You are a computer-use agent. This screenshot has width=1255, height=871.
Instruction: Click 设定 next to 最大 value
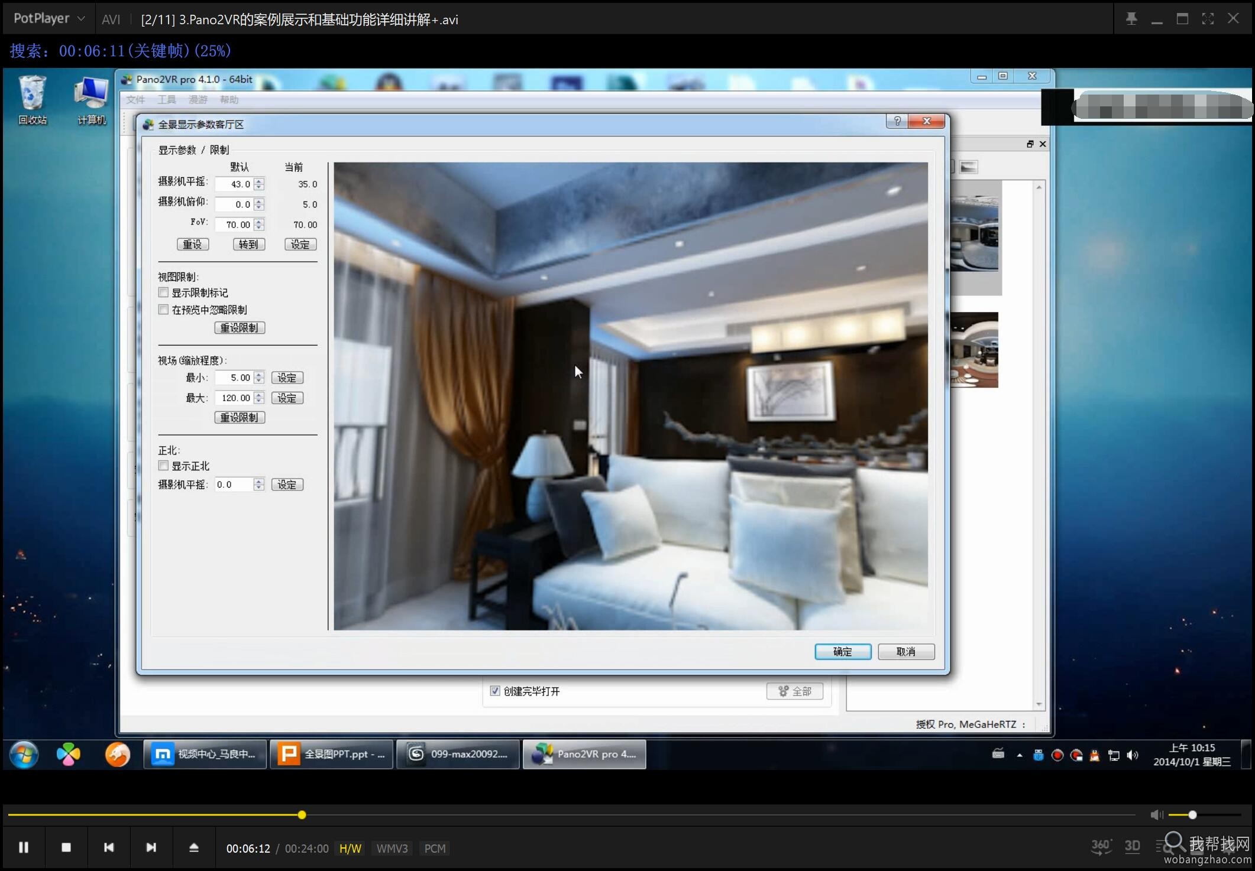click(x=287, y=398)
